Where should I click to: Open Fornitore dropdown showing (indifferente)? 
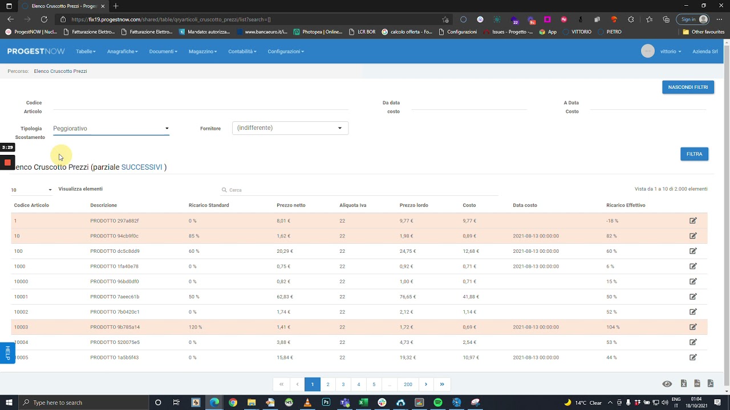pos(290,128)
